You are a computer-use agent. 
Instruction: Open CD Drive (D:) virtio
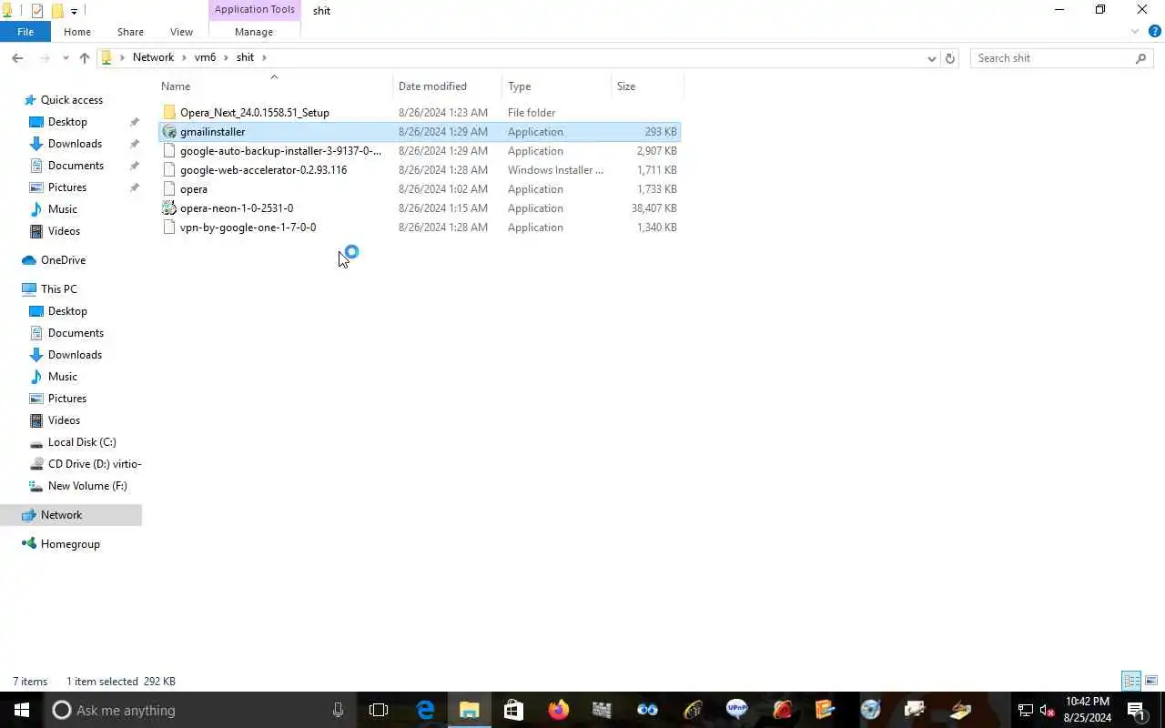pyautogui.click(x=95, y=464)
